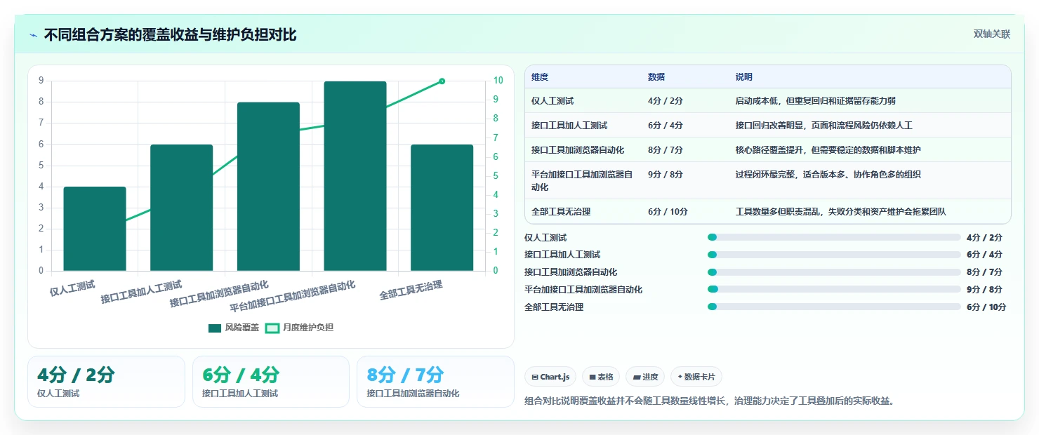Image resolution: width=1039 pixels, height=435 pixels.
Task: Click the 维度 table column header
Action: (x=540, y=77)
